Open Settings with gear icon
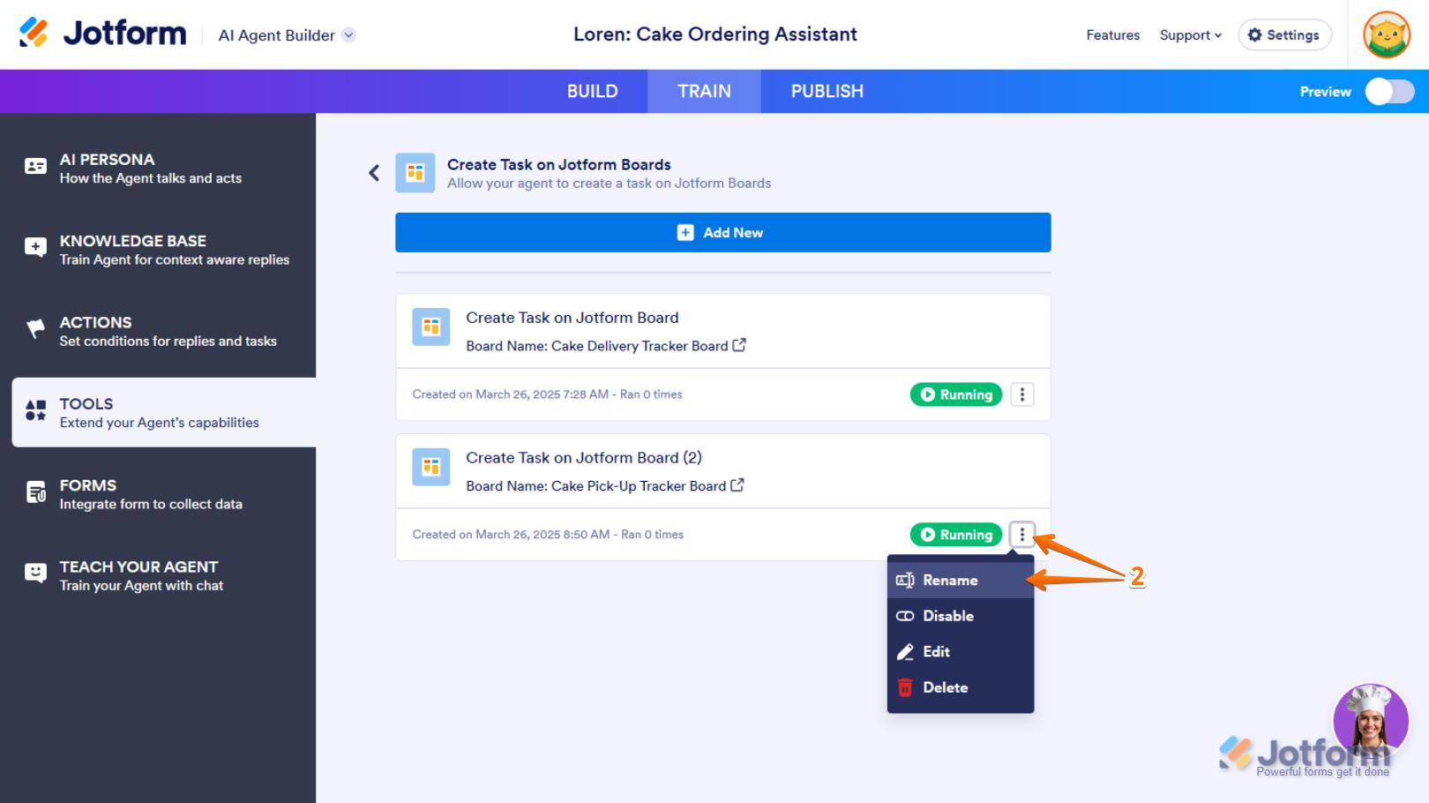This screenshot has height=803, width=1429. coord(1284,35)
